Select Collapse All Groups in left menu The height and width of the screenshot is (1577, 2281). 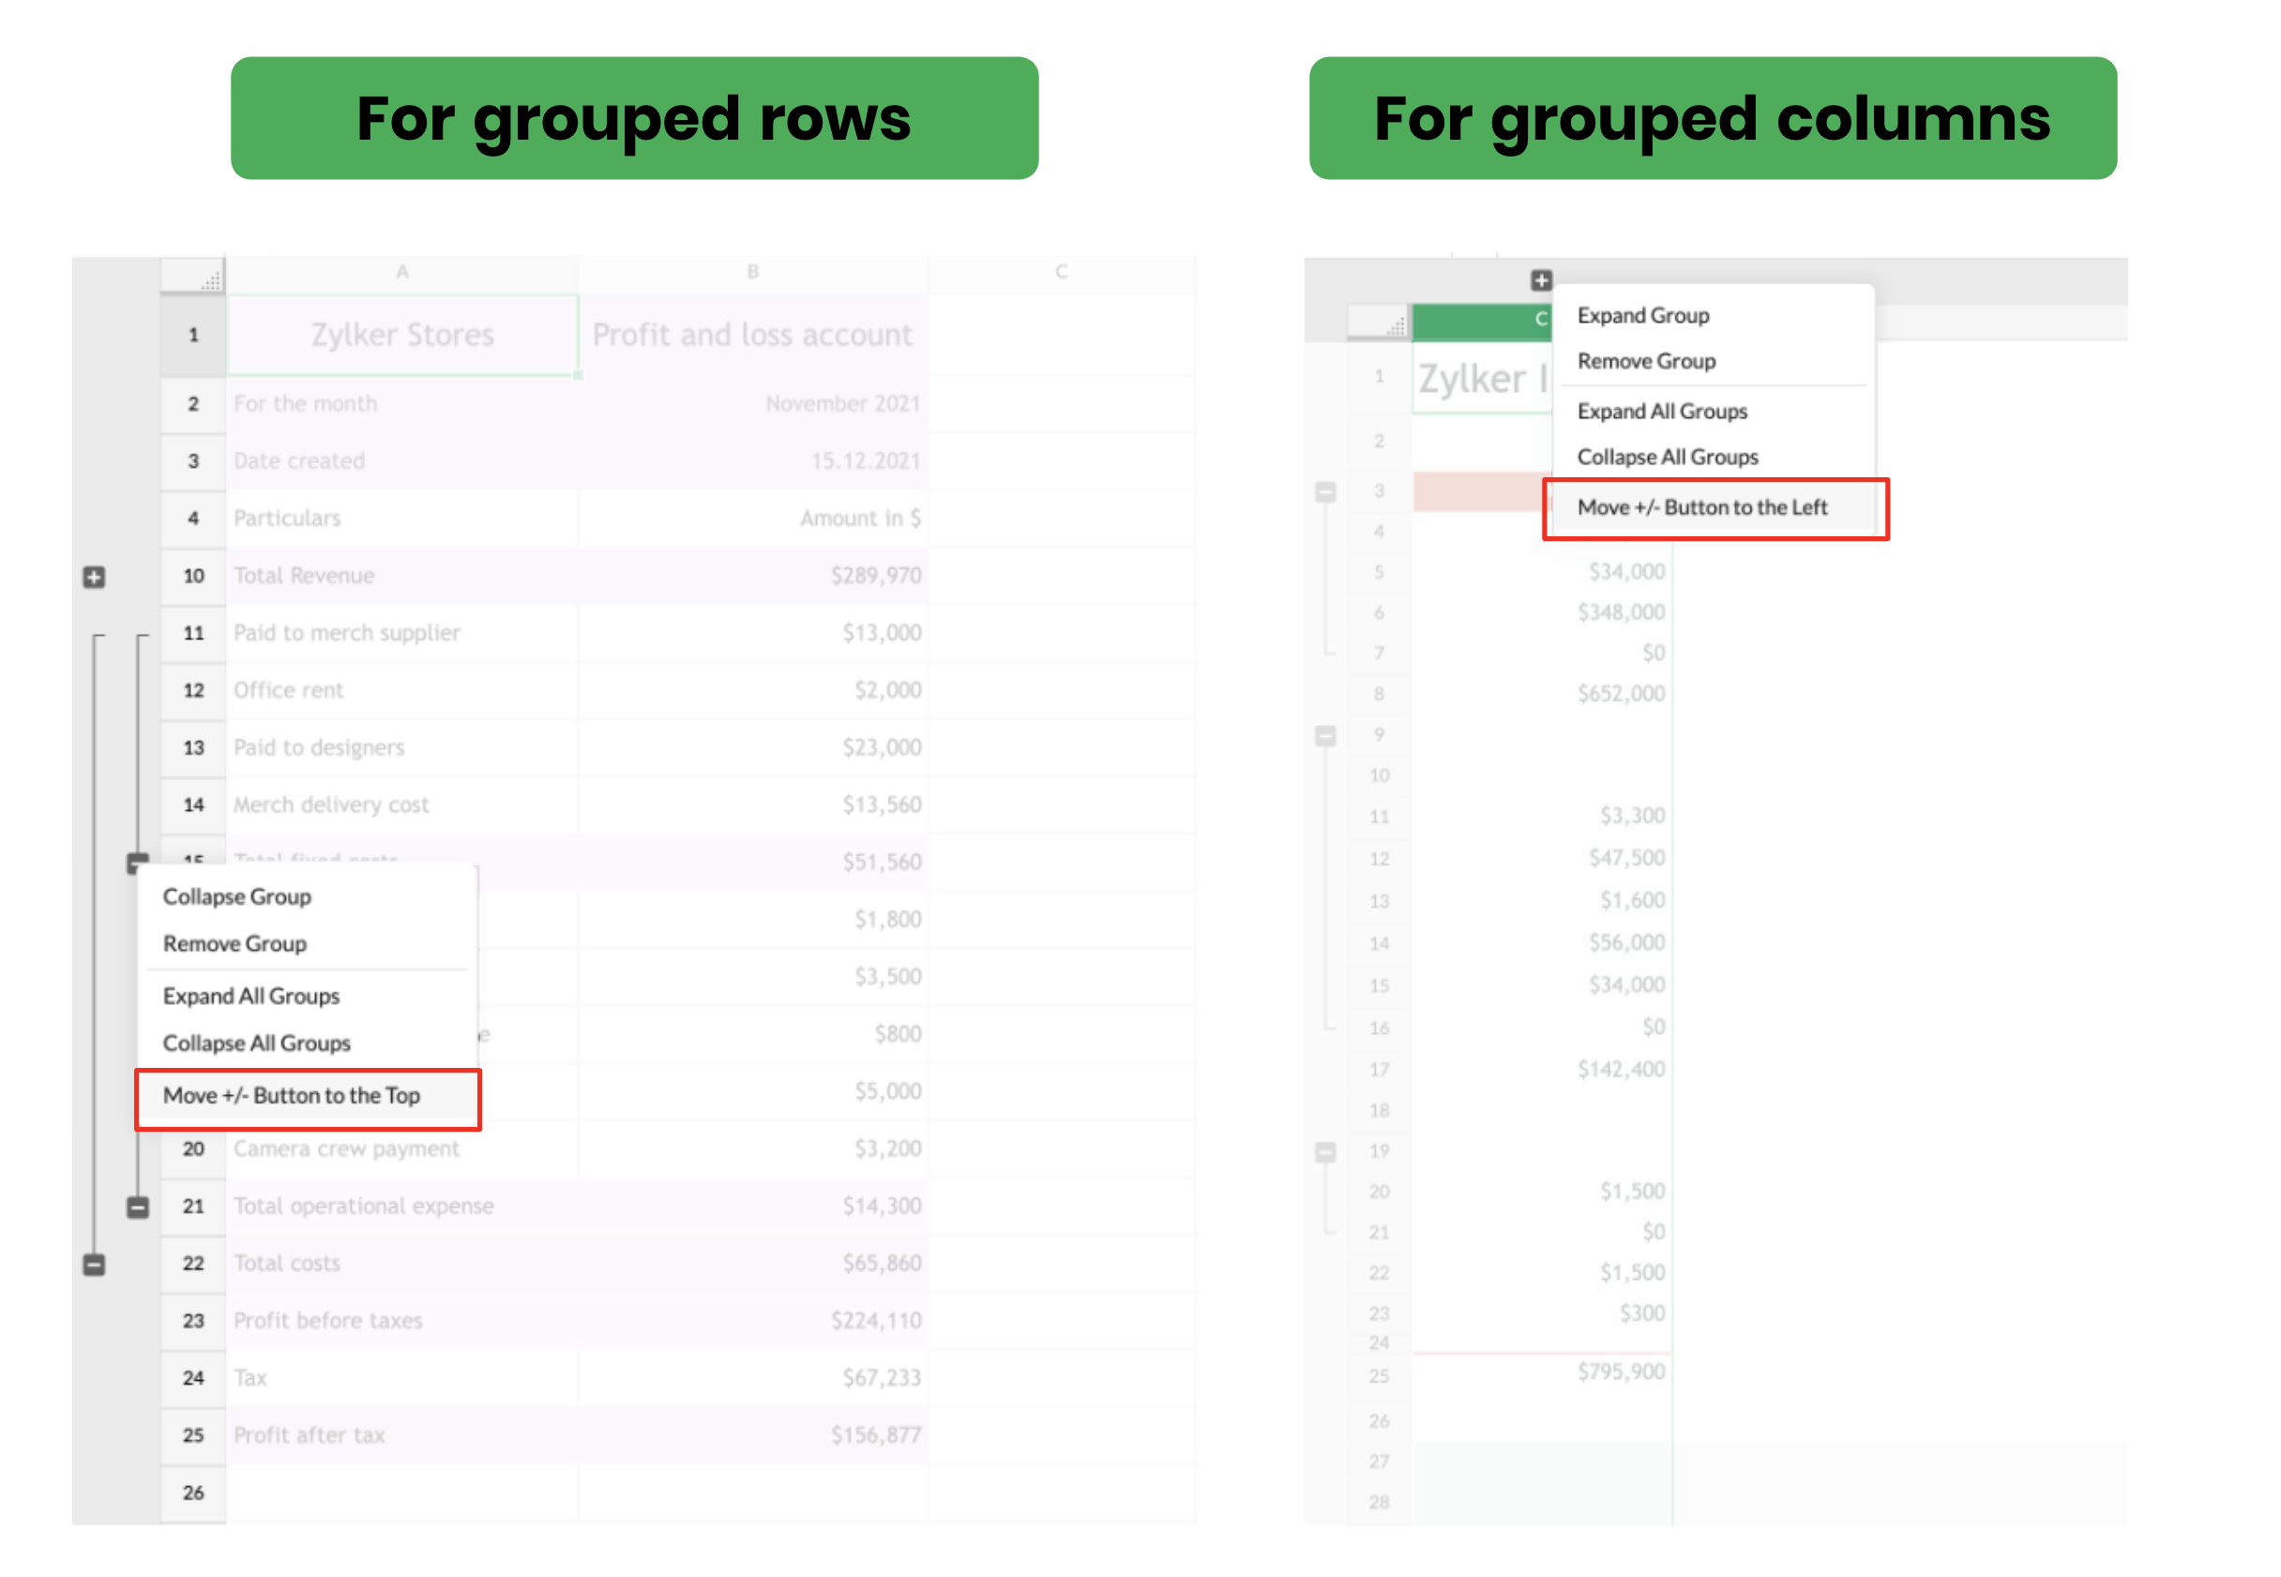pyautogui.click(x=257, y=1044)
